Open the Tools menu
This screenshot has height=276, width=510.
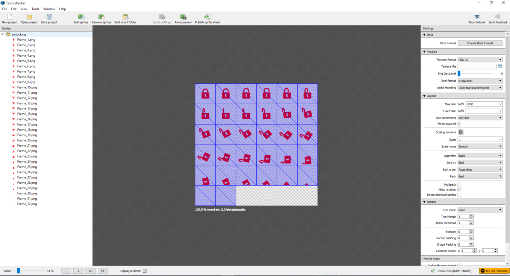(x=35, y=9)
